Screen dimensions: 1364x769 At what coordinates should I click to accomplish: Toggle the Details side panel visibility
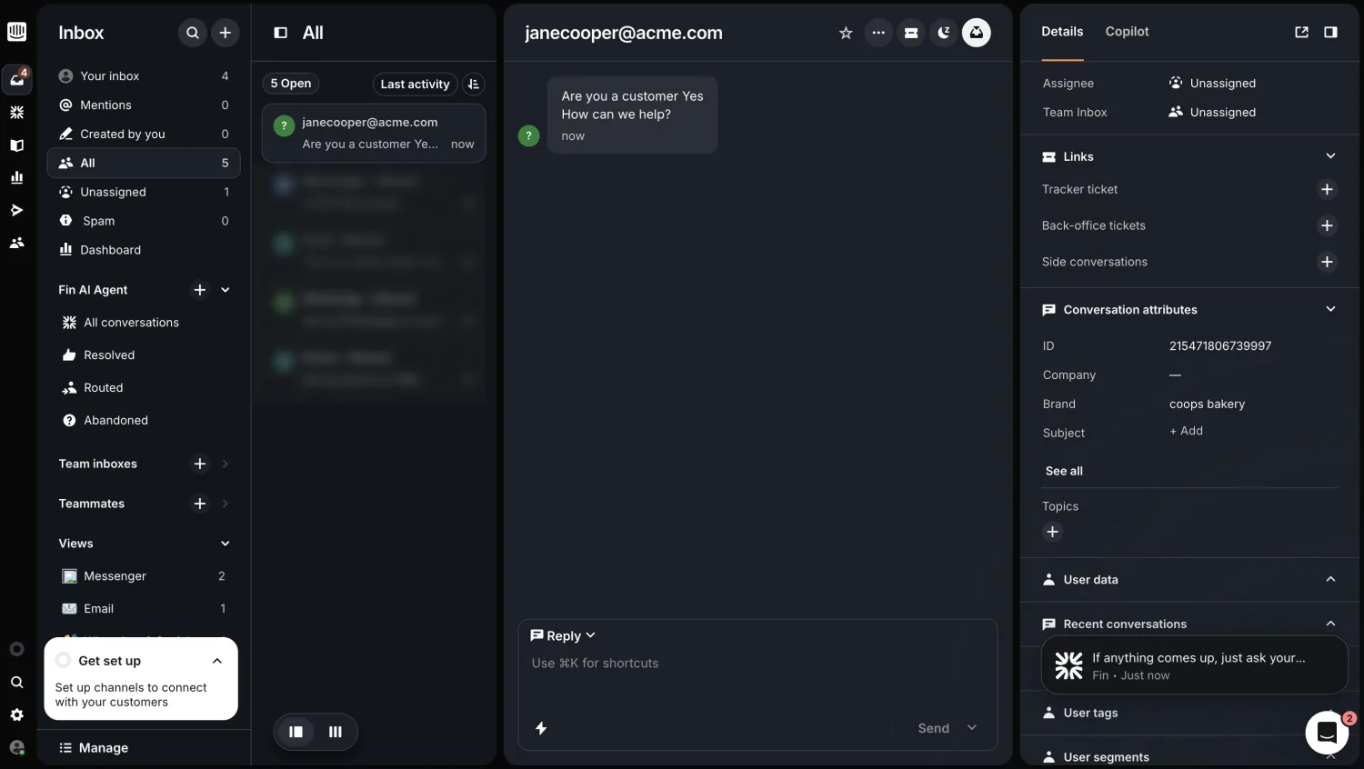(1331, 32)
